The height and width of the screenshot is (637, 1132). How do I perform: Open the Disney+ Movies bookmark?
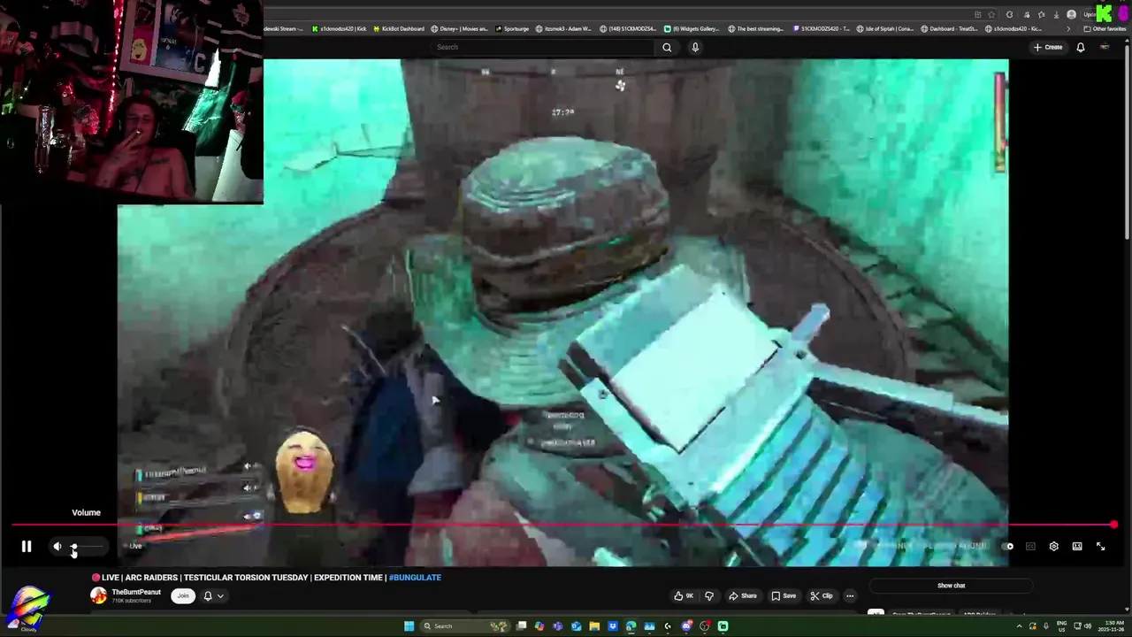[x=460, y=28]
